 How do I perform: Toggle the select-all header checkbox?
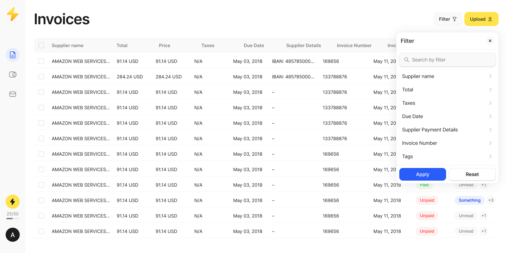click(41, 45)
